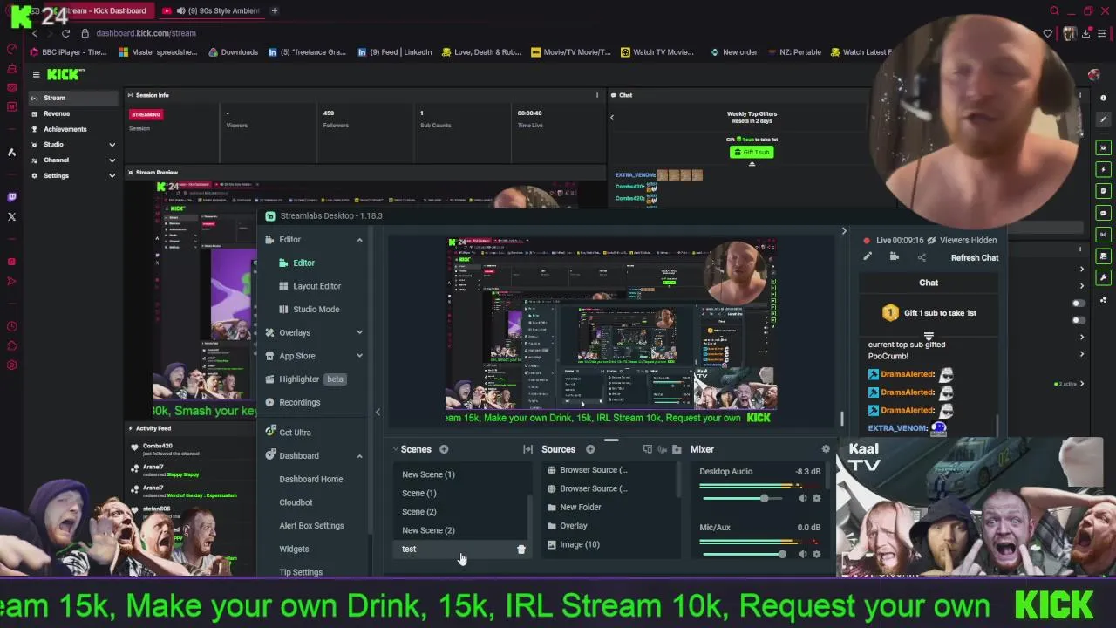Click the heart icon in browser toolbar
Screen dimensions: 1116x628
tap(1048, 33)
